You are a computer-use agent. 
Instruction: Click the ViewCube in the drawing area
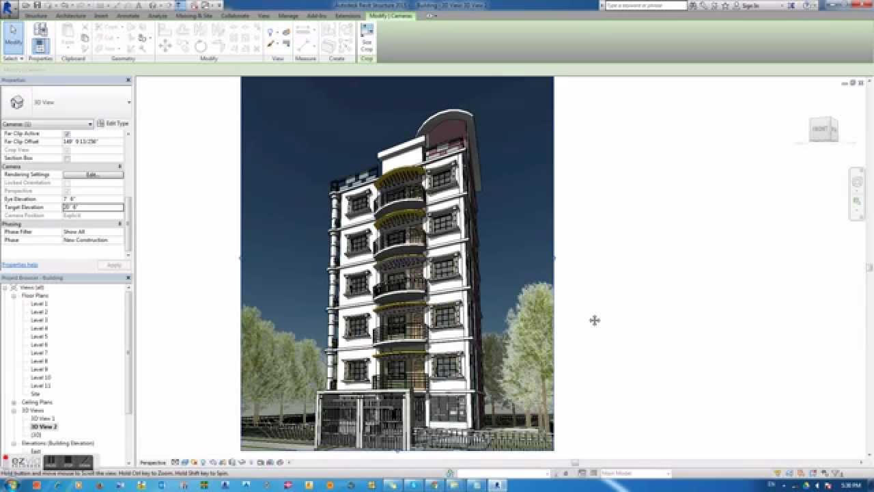click(x=823, y=130)
